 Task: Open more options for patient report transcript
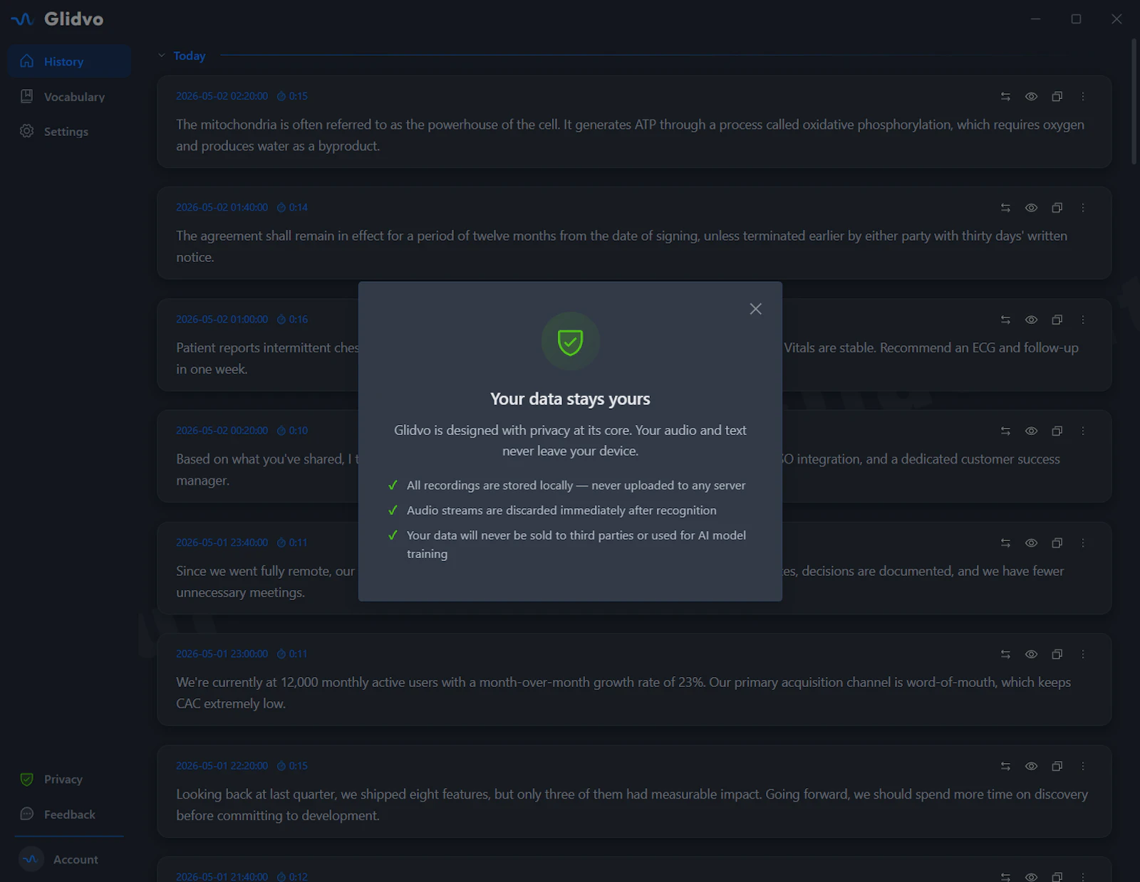point(1082,320)
